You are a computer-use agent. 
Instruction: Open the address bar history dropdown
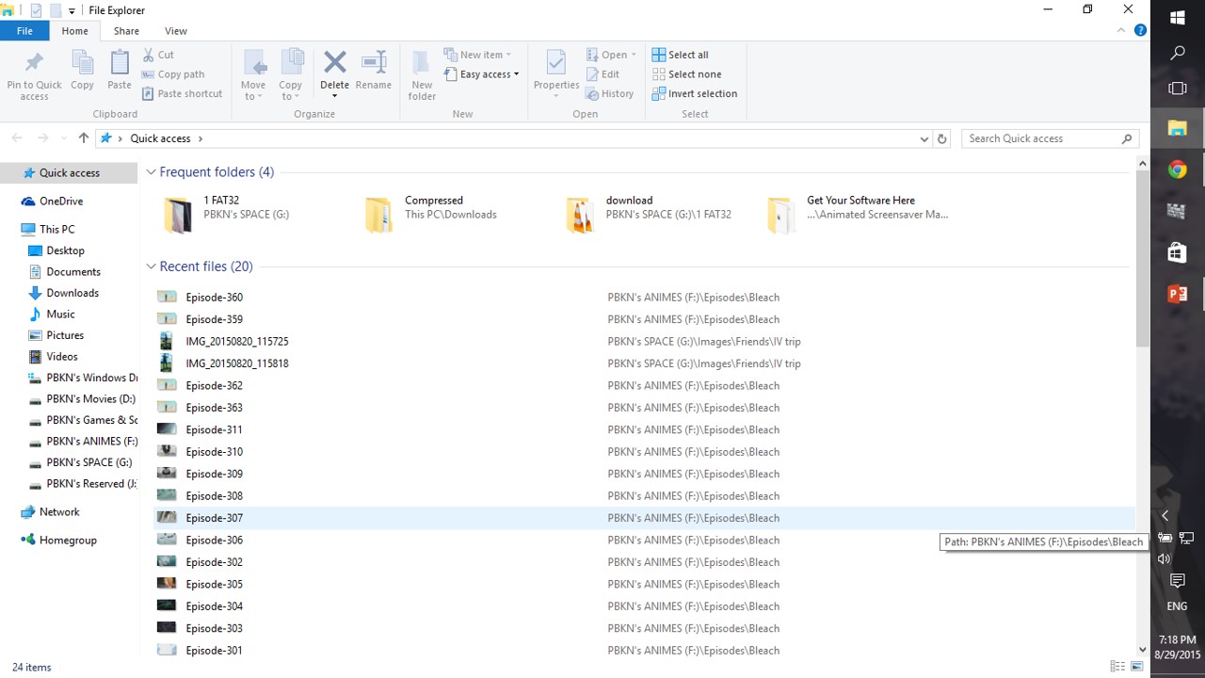click(x=924, y=138)
